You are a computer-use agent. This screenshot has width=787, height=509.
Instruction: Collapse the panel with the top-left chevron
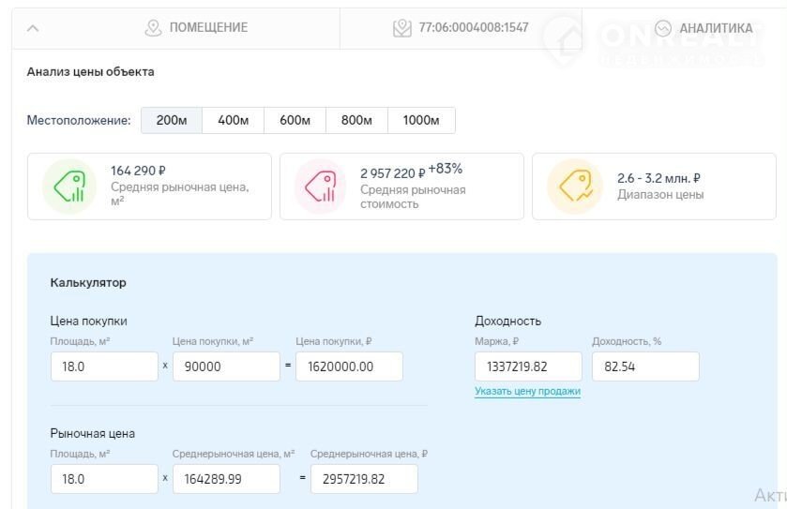pos(33,28)
